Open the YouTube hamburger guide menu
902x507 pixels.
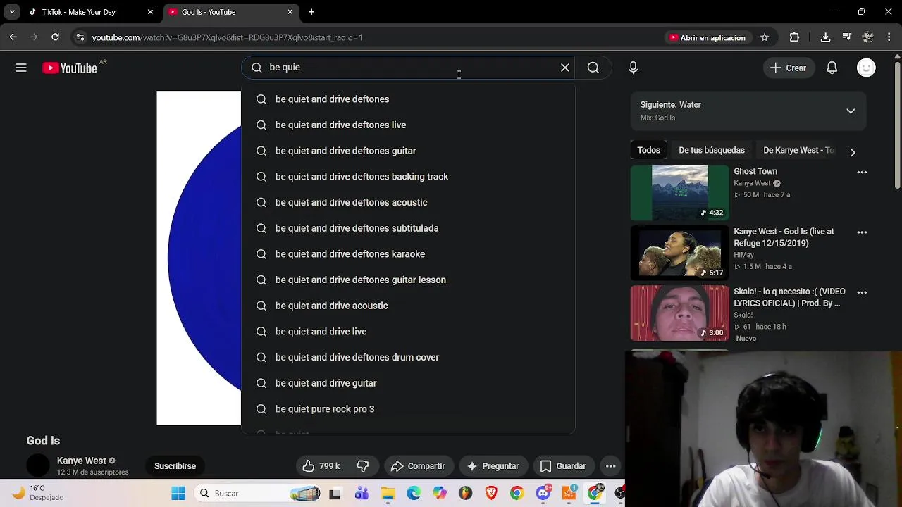point(21,68)
